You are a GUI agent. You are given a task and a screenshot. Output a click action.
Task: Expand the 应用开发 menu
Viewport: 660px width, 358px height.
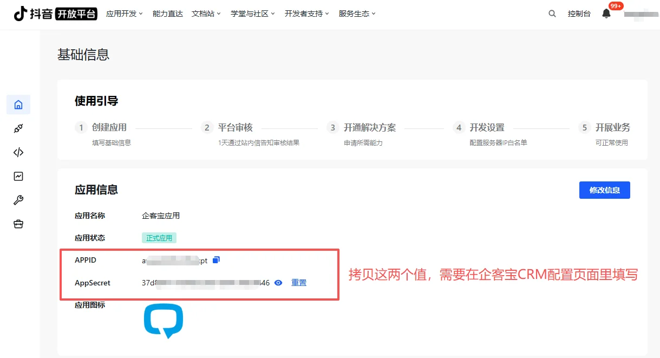tap(125, 14)
